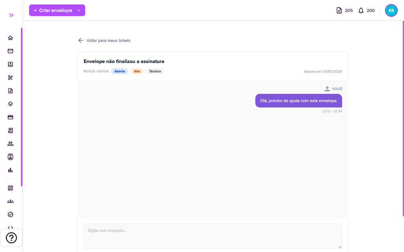Expand the sidebar with double-chevron icon
The width and height of the screenshot is (404, 252).
11,15
